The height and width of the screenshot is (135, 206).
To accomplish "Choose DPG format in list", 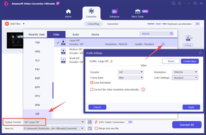I will tap(37, 105).
